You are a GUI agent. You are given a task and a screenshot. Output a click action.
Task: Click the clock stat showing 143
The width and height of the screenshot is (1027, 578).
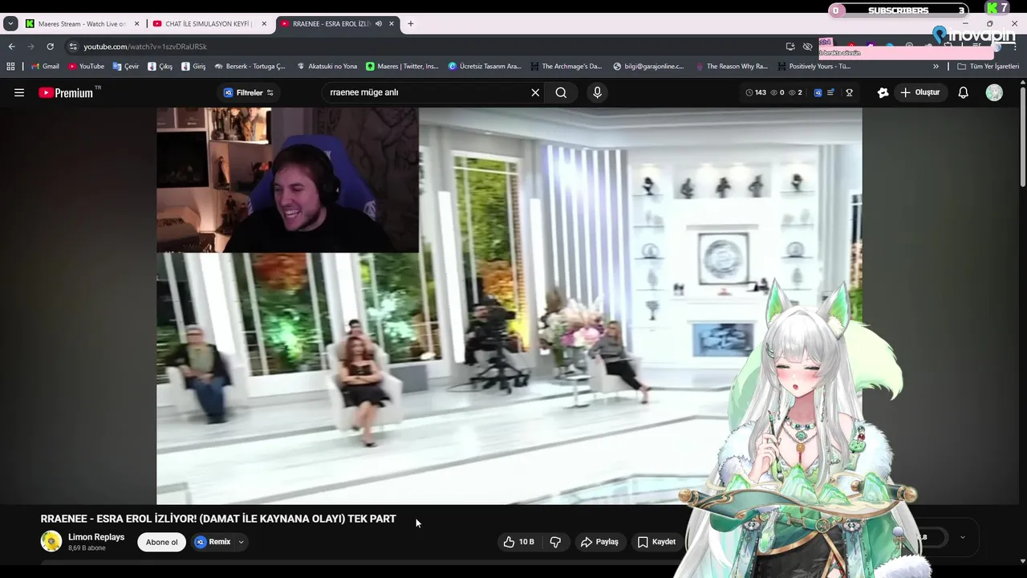pyautogui.click(x=756, y=92)
